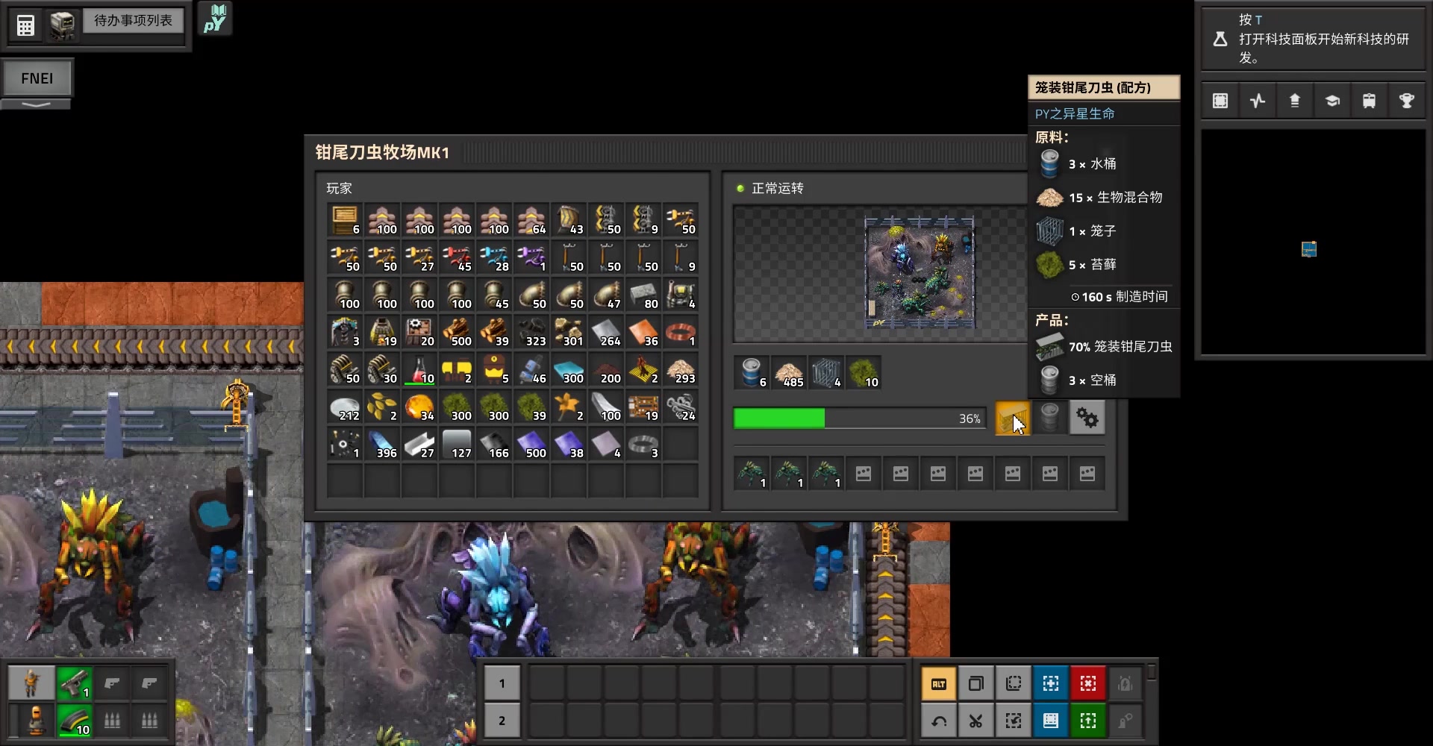The height and width of the screenshot is (746, 1433).
Task: Select the water barrel ingredient slot showing 6
Action: click(x=752, y=372)
